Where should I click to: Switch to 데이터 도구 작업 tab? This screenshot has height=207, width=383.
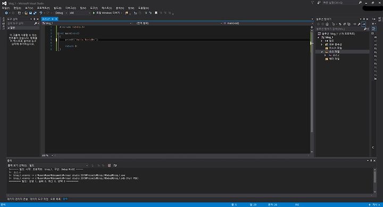[x=39, y=199]
